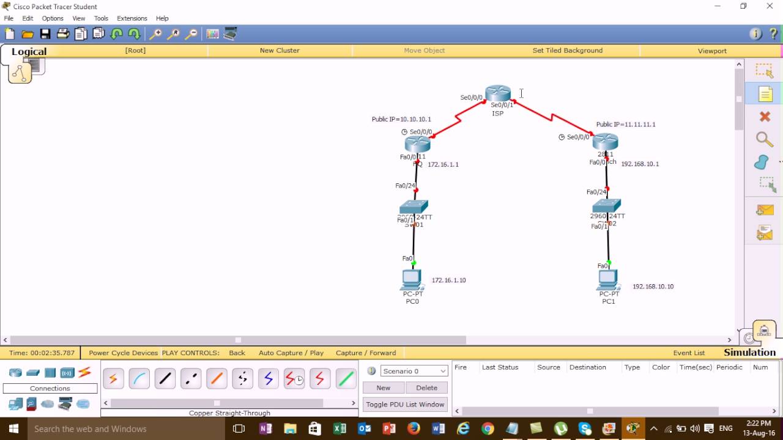Select the Wireless Devices category
Image resolution: width=783 pixels, height=440 pixels.
(x=67, y=373)
